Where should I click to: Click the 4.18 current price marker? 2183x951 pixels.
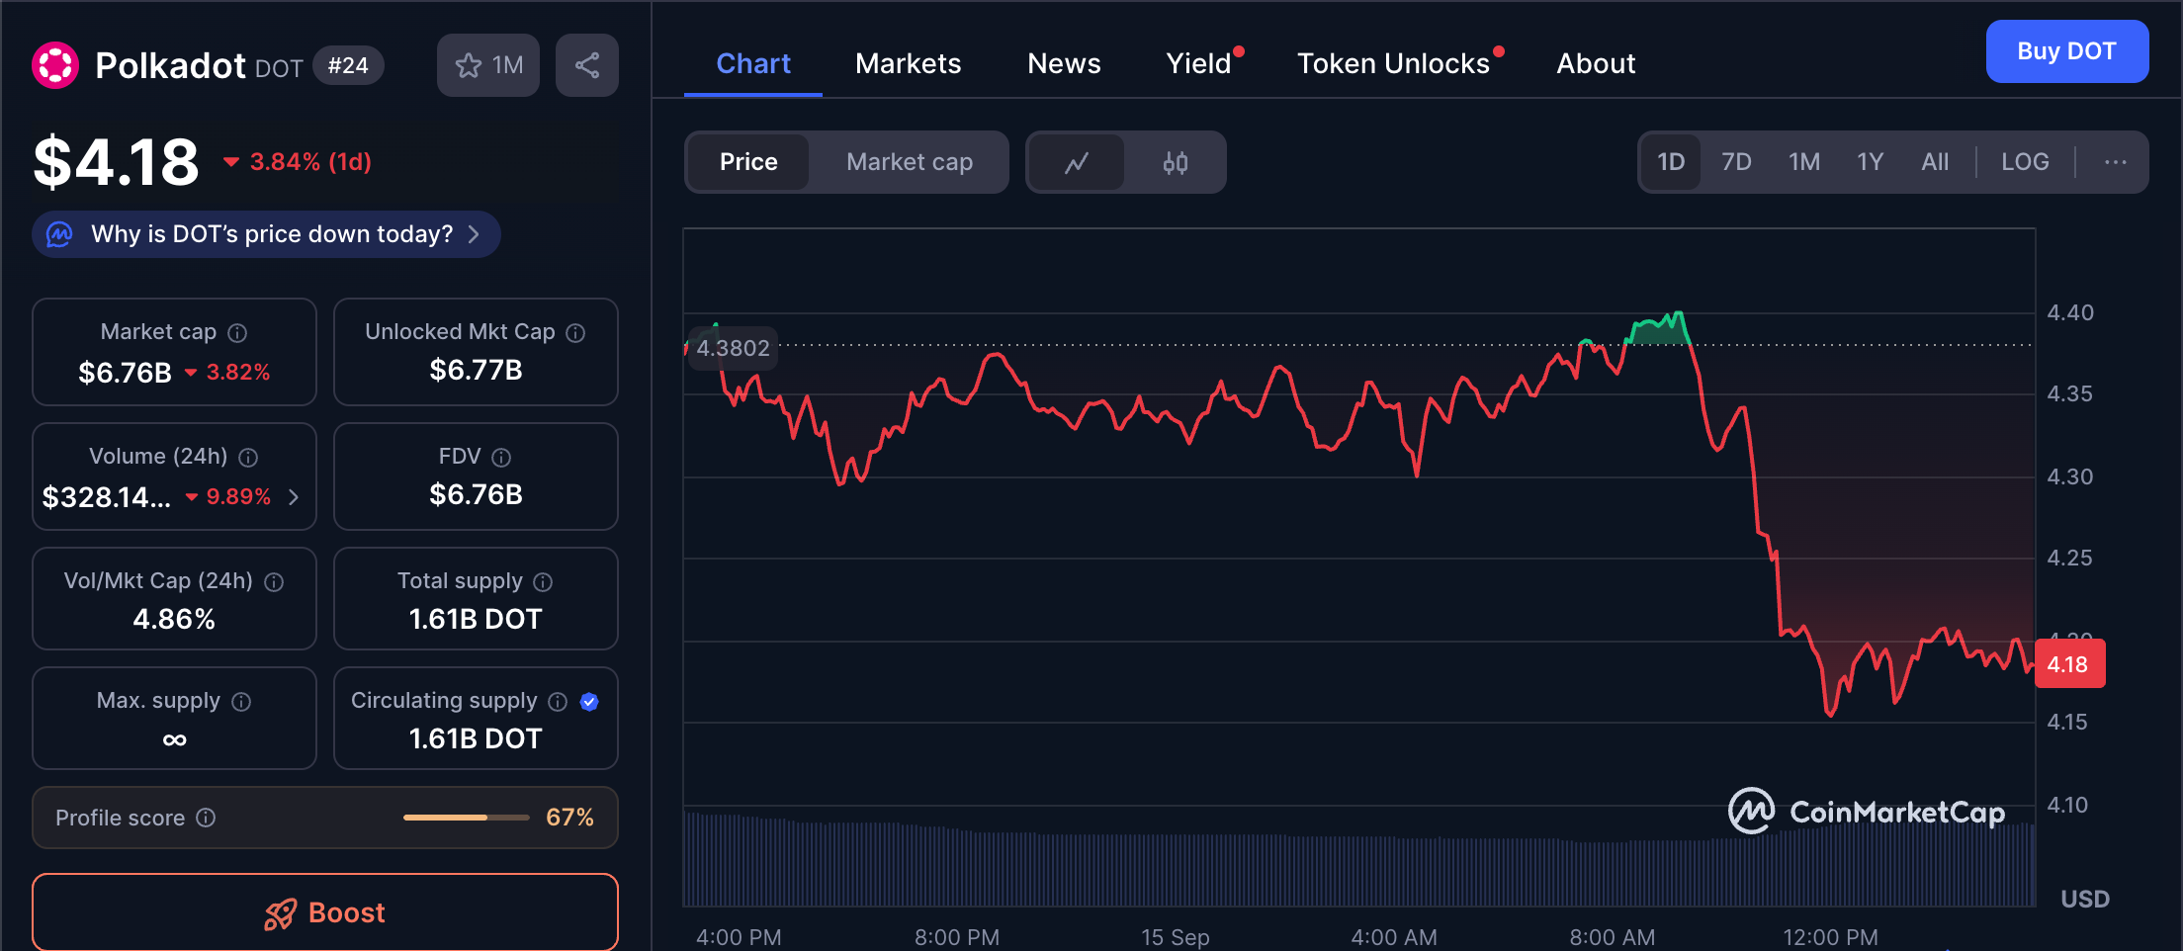(x=2069, y=663)
